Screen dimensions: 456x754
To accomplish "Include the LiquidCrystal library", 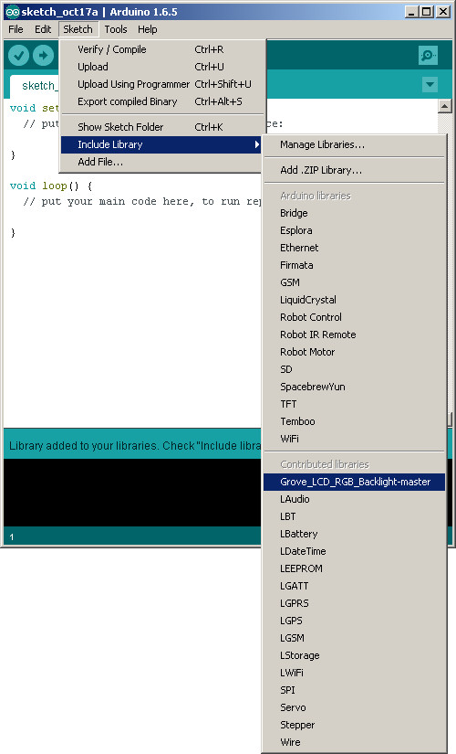I will pyautogui.click(x=354, y=300).
